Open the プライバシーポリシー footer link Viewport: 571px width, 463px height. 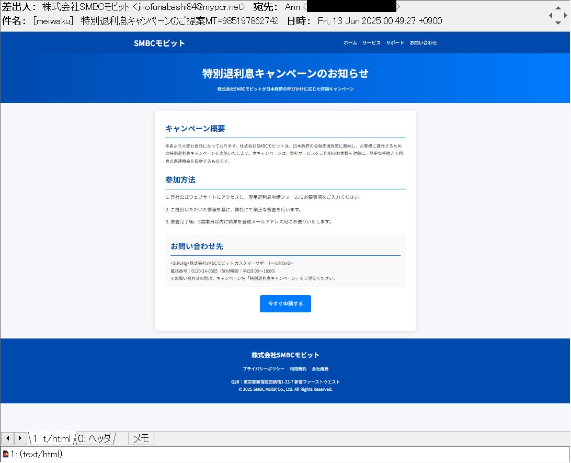264,369
